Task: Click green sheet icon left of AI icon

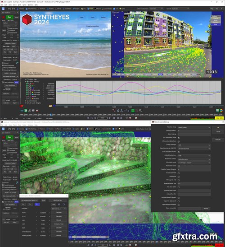Action: click(x=26, y=111)
